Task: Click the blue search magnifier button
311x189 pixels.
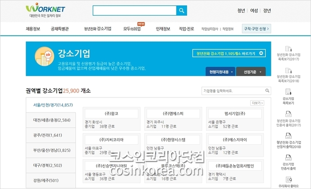Action: [182, 11]
